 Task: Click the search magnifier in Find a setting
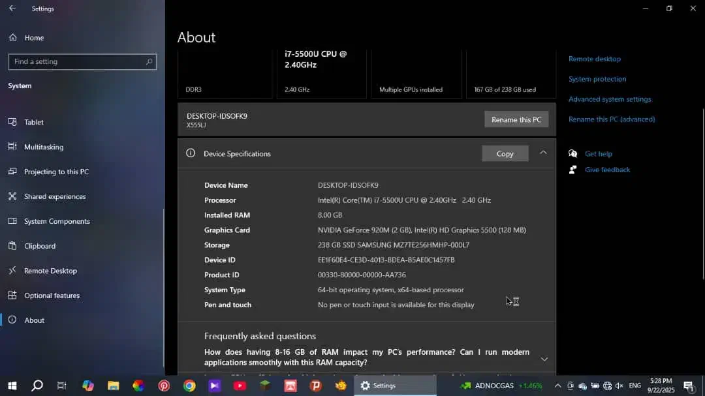coord(149,62)
